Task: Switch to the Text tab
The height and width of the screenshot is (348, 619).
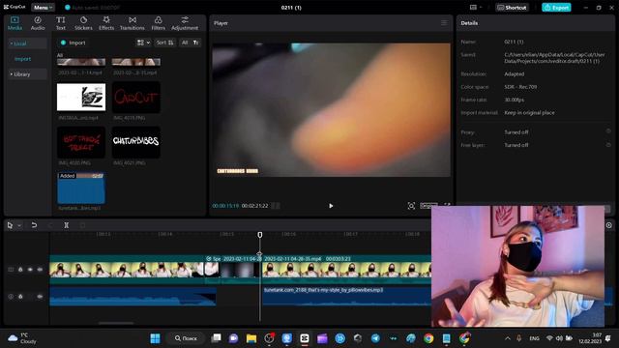Action: [60, 23]
